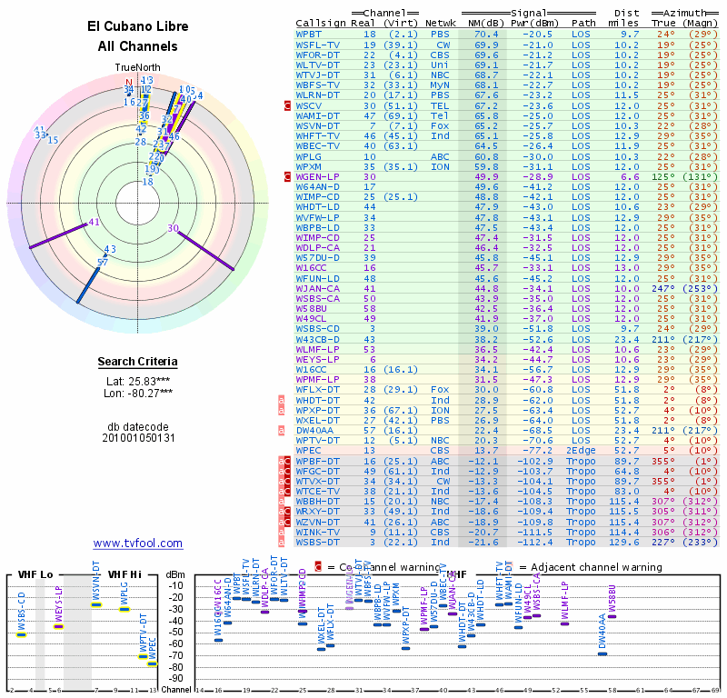Select the WPBT callsign in the table

click(x=308, y=34)
